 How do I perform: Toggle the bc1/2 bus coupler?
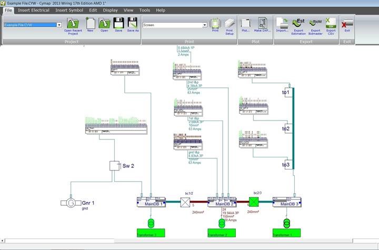[185, 202]
